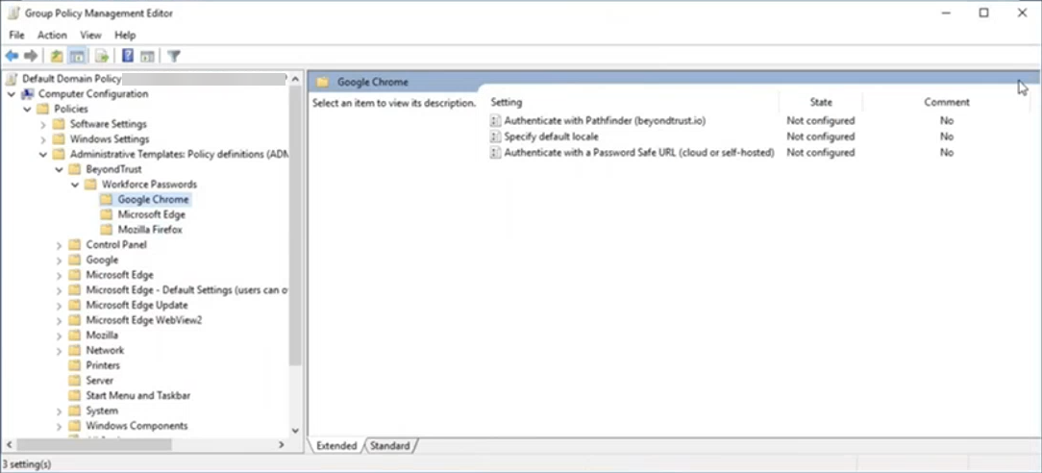Click folder icon in Google Chrome pane header
This screenshot has width=1042, height=473.
click(x=322, y=83)
